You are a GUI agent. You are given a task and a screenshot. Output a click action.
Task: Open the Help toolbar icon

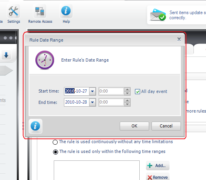[66, 11]
